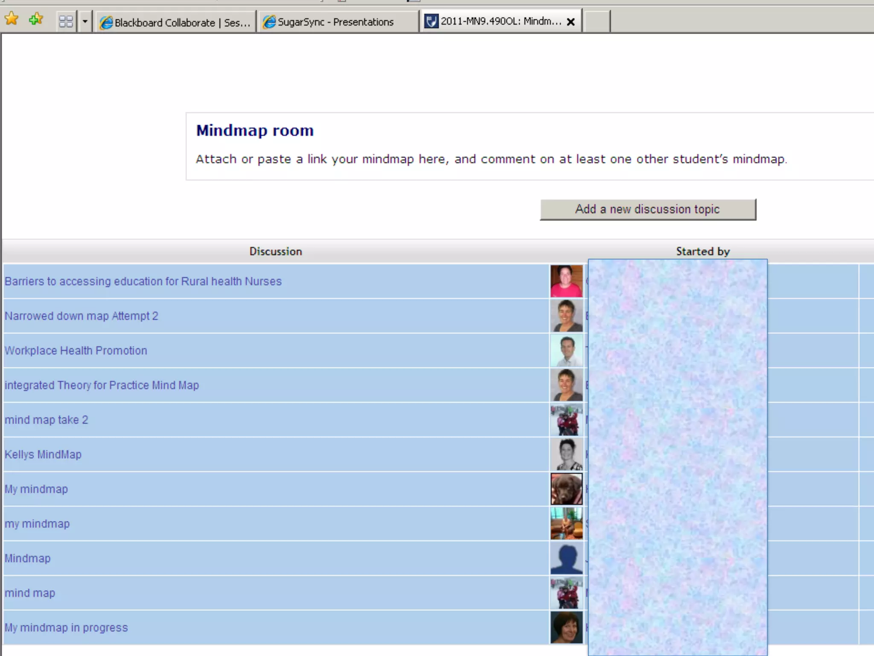
Task: Click the Add to Favorites Bar icon
Action: [36, 19]
